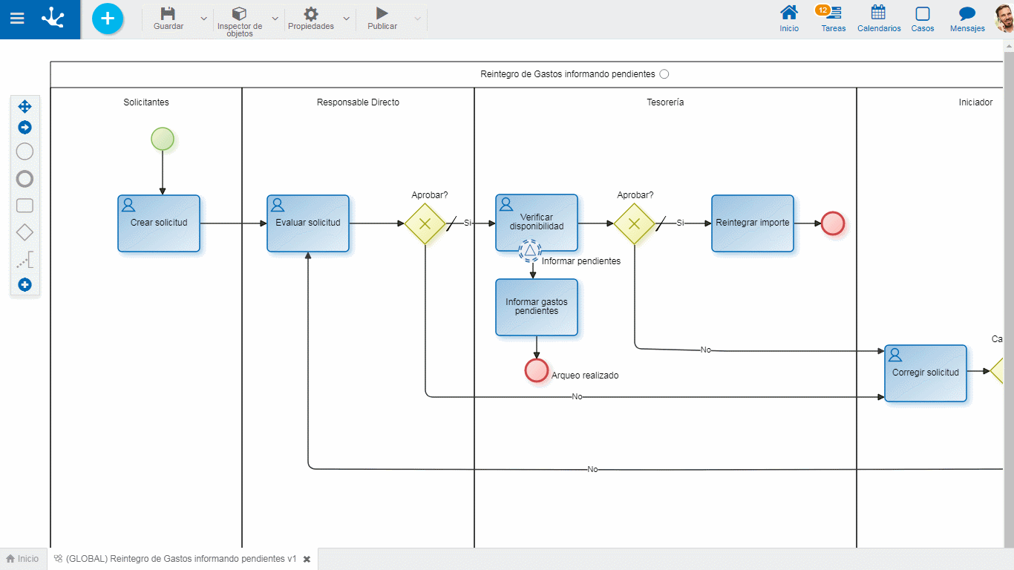This screenshot has width=1014, height=570.
Task: Click the Publicar play button
Action: pyautogui.click(x=382, y=14)
